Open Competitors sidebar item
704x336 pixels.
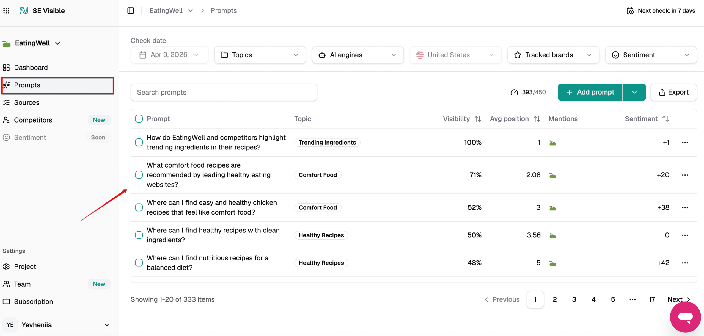[x=33, y=120]
